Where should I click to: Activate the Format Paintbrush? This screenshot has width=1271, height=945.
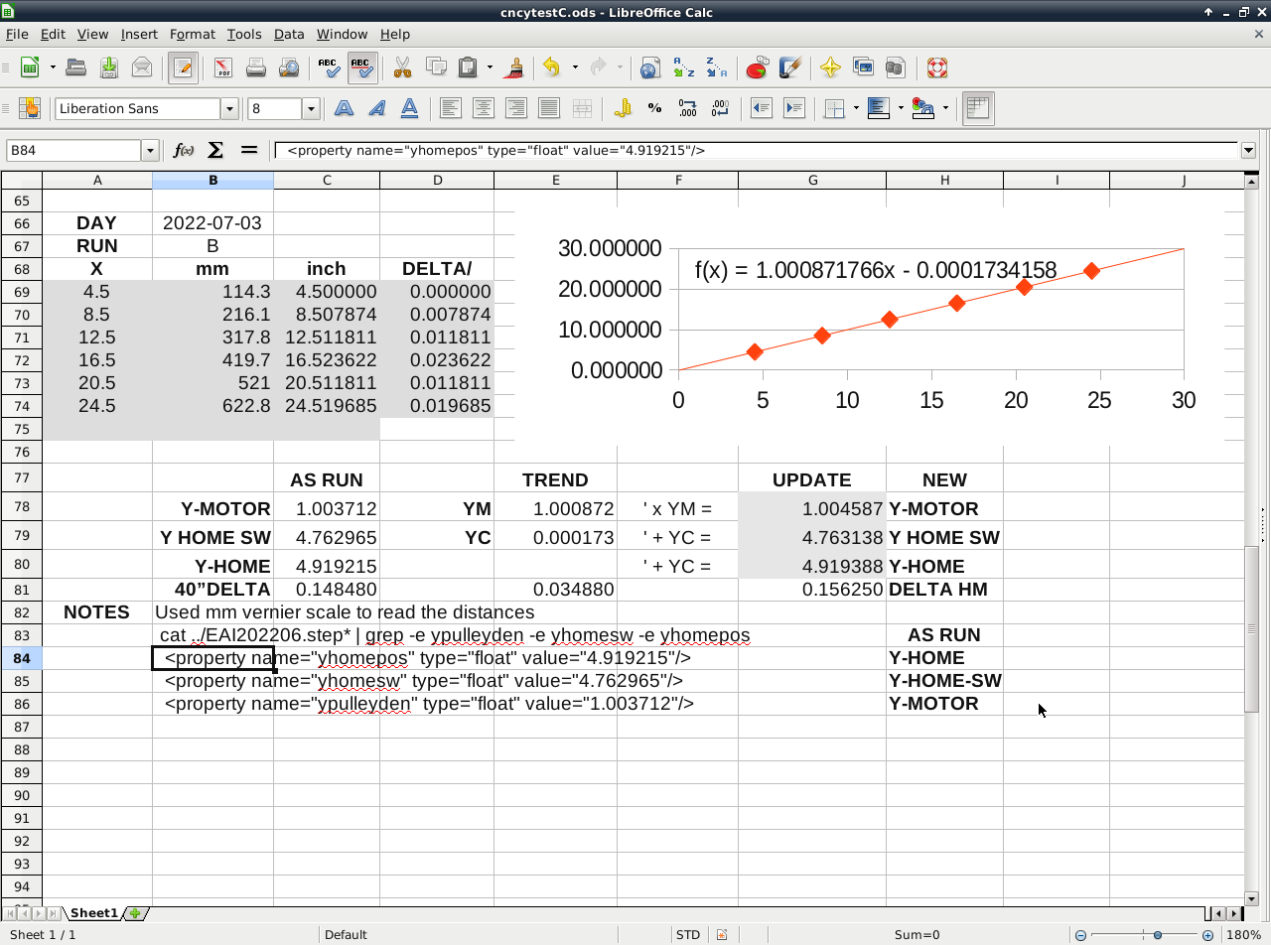pos(515,67)
